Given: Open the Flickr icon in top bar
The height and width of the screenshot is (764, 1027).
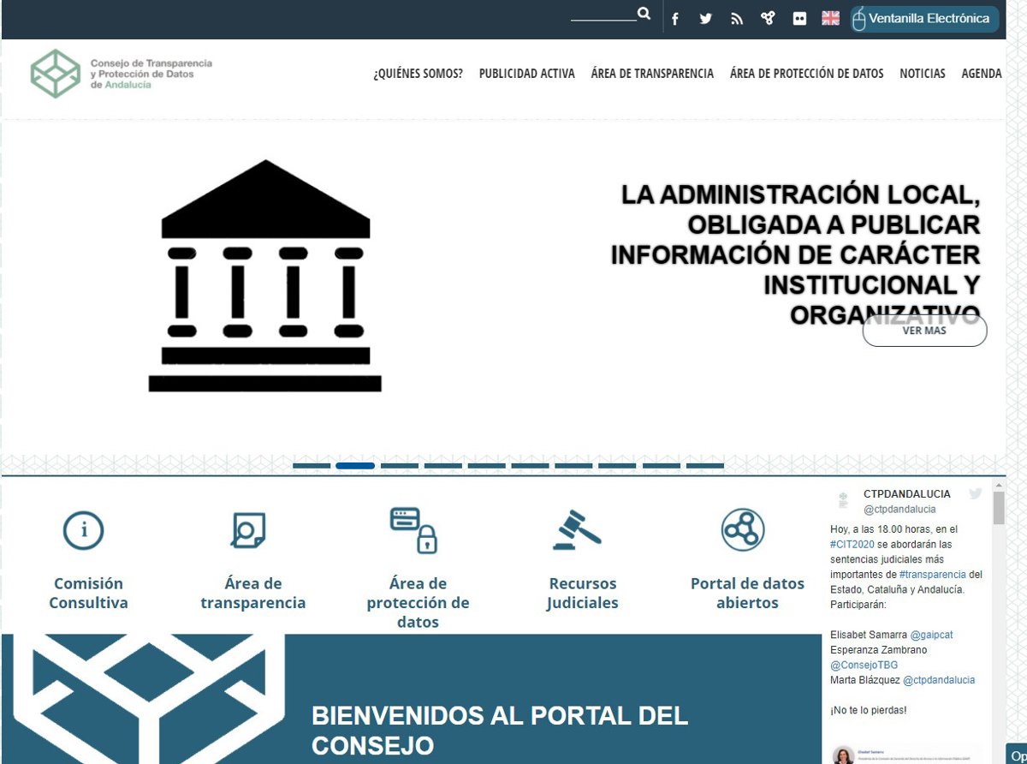Looking at the screenshot, I should click(x=799, y=19).
